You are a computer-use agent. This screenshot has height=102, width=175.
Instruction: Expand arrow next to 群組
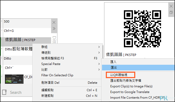99,47
